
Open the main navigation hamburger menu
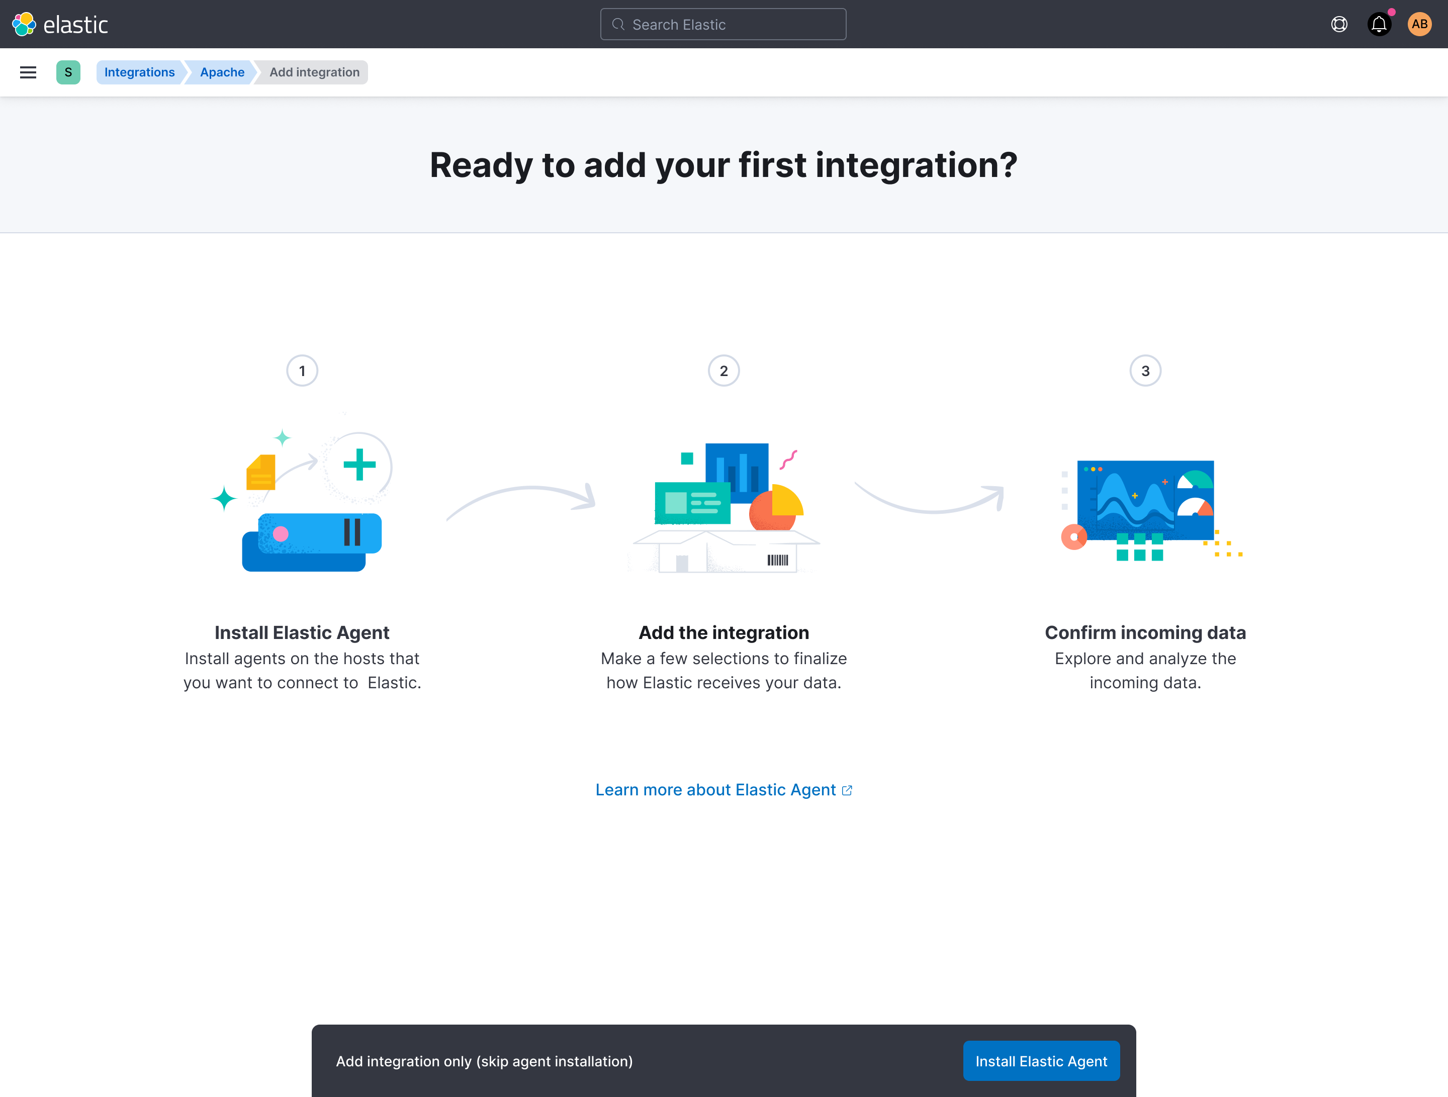coord(28,72)
